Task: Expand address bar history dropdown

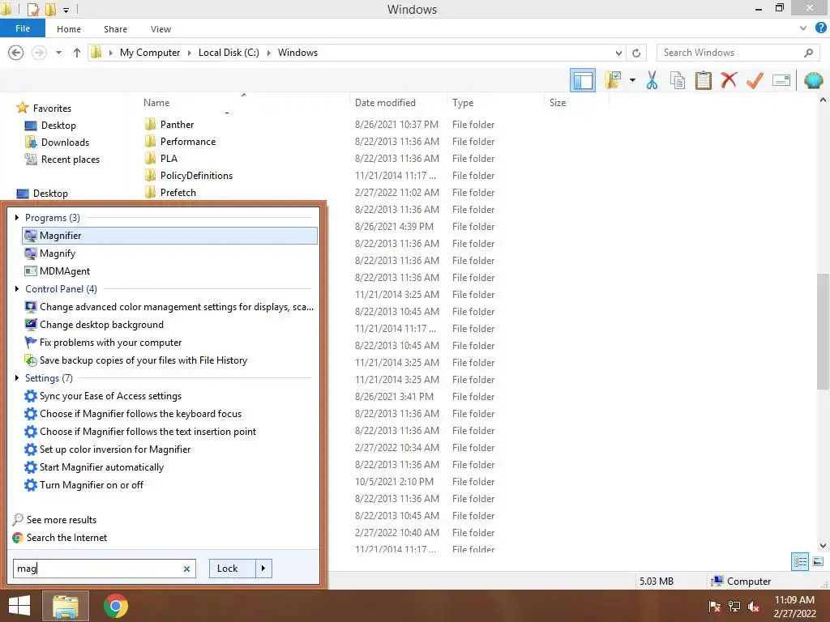Action: coord(618,53)
